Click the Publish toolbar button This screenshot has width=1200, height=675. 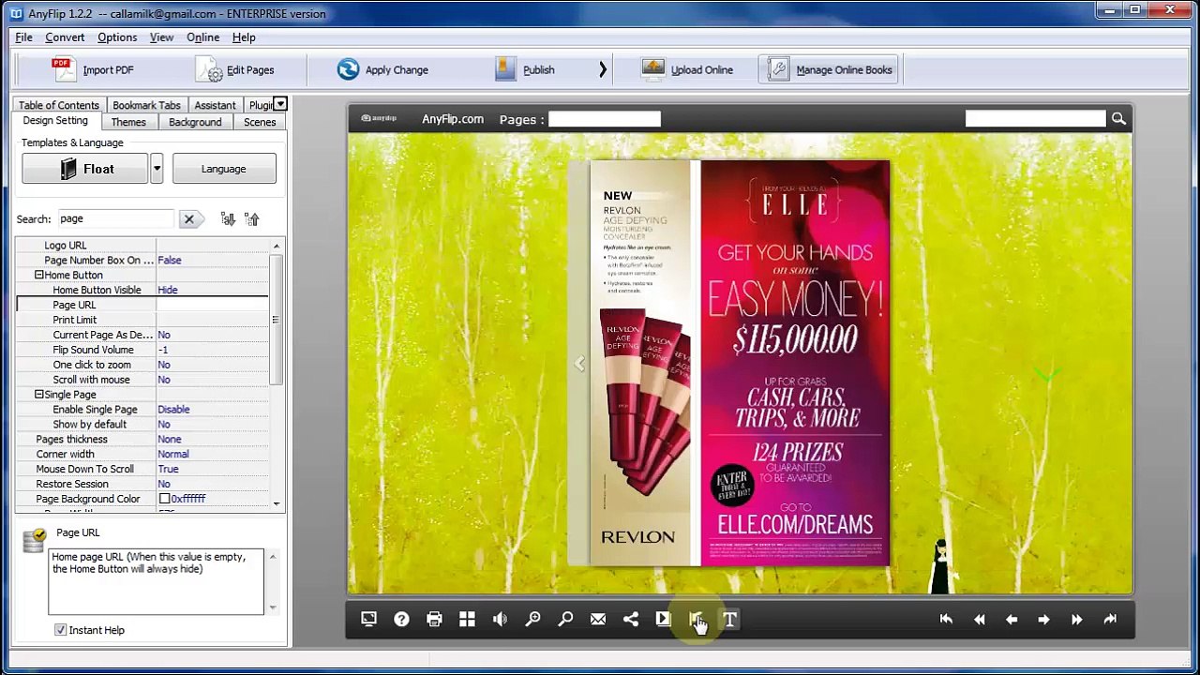(525, 69)
